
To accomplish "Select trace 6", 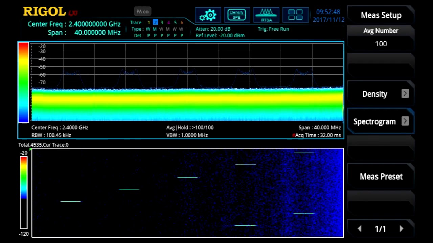I will [182, 22].
